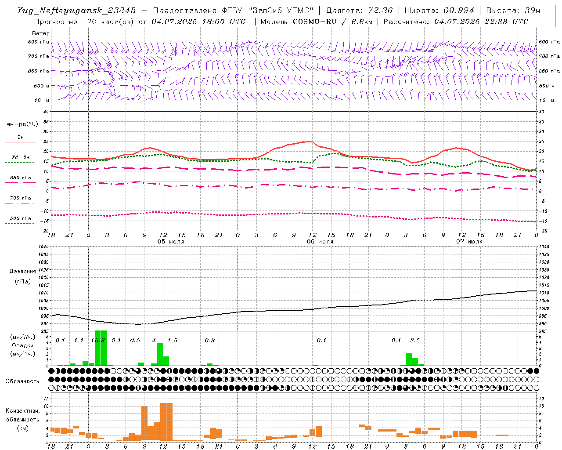562x450 pixels.
Task: Click the tallest orange convective cloud bar
Action: [166, 422]
